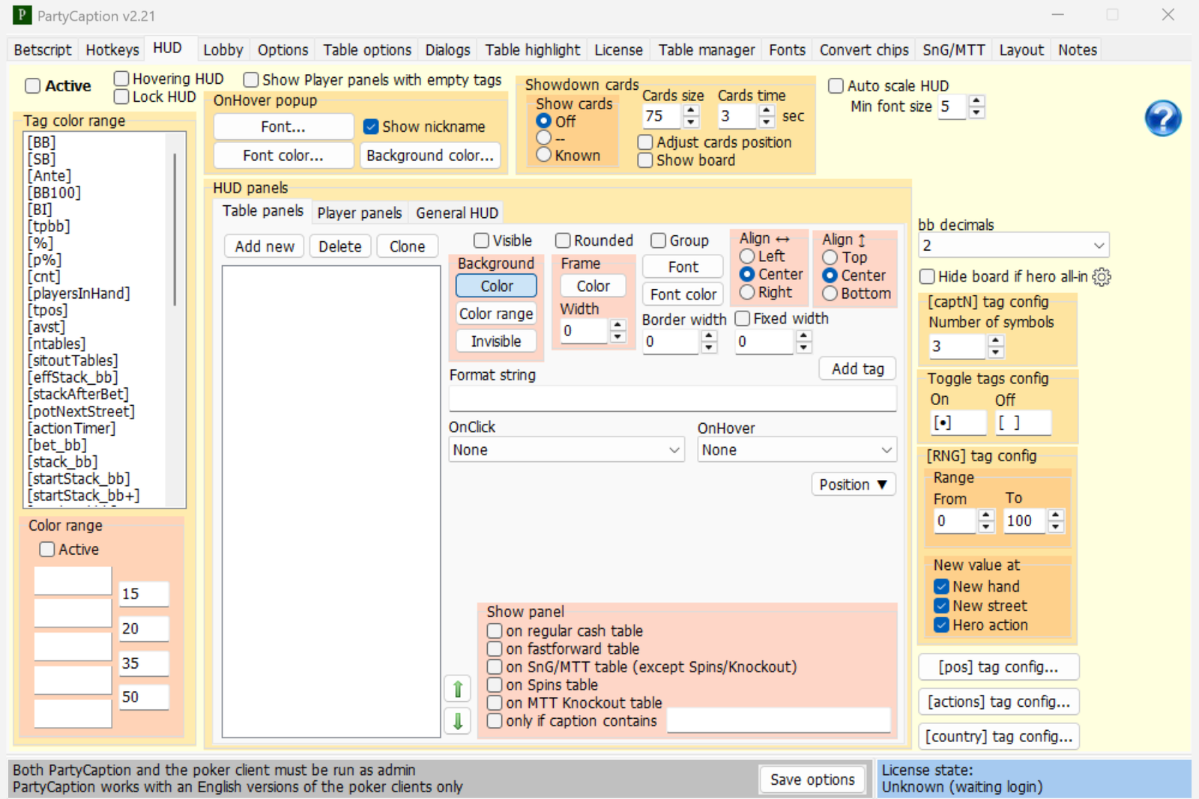This screenshot has height=799, width=1199.
Task: Click the Add new panel button
Action: pos(265,246)
